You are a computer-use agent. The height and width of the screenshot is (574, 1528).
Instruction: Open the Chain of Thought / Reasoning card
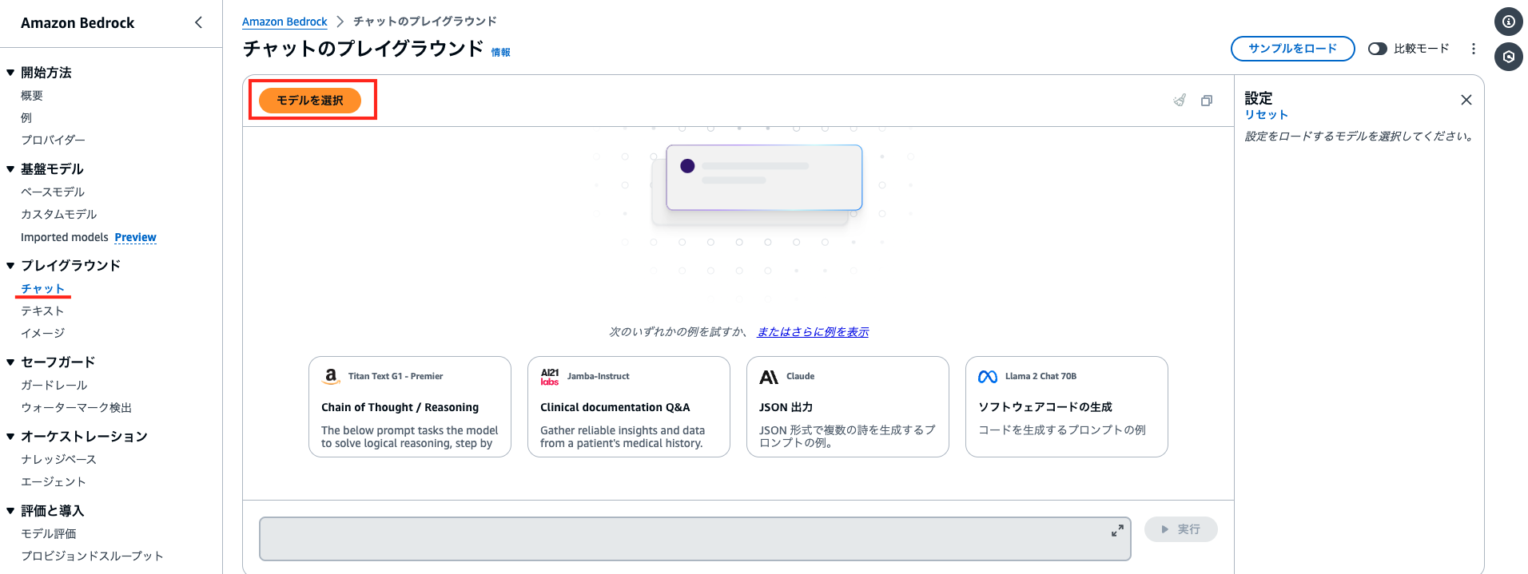(410, 406)
